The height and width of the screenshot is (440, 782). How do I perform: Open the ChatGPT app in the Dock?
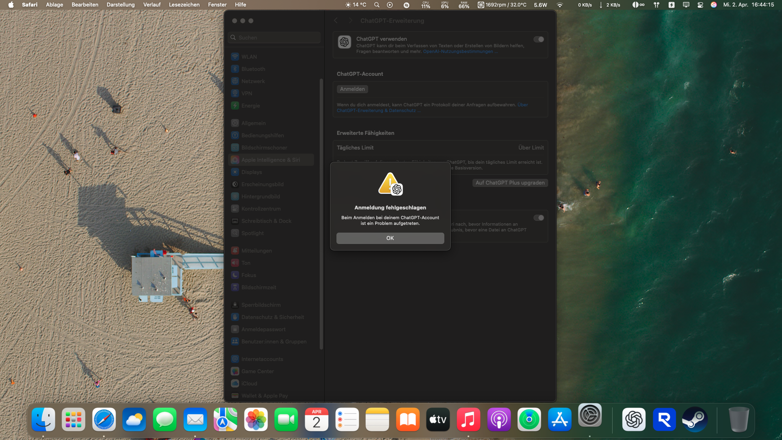click(634, 420)
